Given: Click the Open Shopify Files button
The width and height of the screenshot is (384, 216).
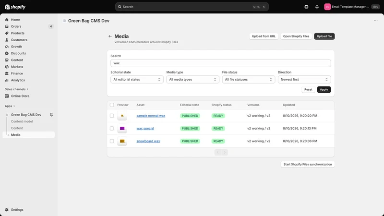Looking at the screenshot, I should tap(296, 36).
